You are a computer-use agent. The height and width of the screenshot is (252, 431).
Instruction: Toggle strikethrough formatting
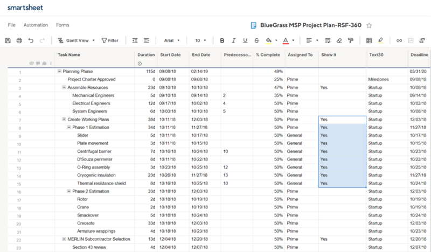[x=256, y=40]
